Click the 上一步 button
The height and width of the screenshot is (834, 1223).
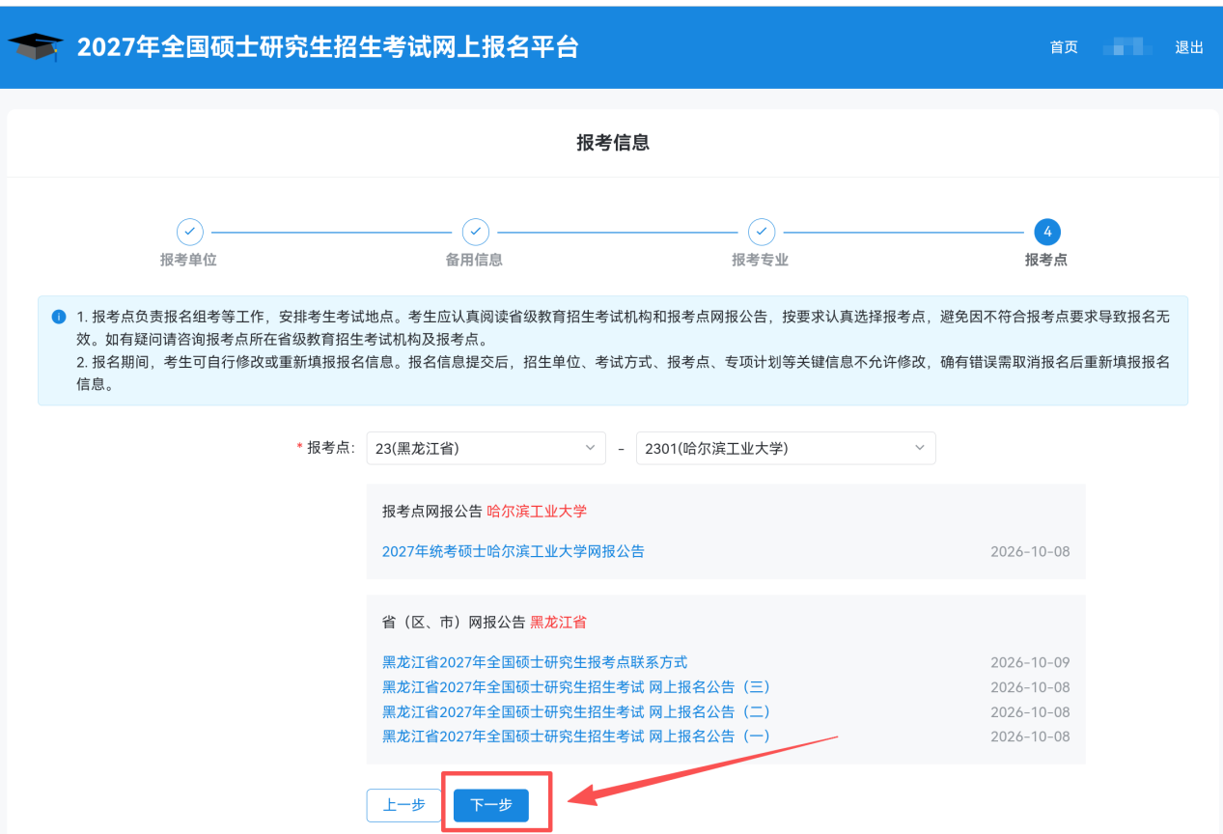[x=404, y=805]
